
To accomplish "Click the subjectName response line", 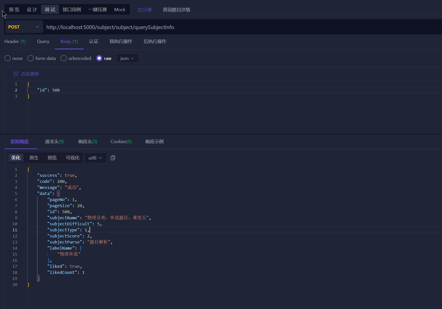I will [x=99, y=218].
